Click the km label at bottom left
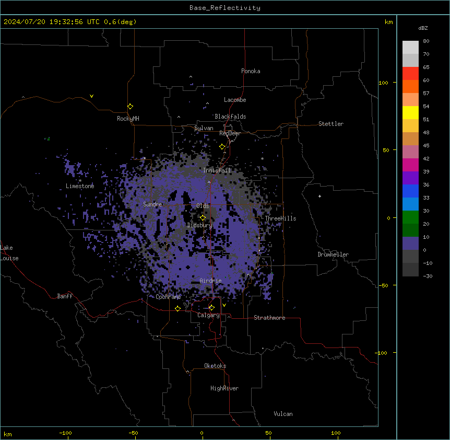Image resolution: width=450 pixels, height=440 pixels. tap(8, 434)
